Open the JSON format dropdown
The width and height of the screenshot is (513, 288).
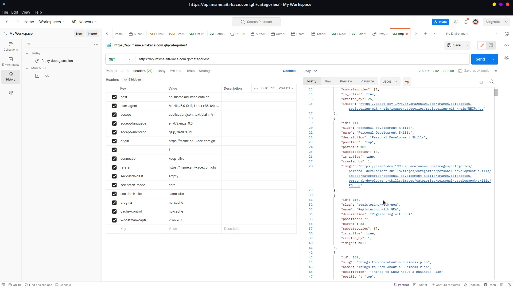[390, 82]
